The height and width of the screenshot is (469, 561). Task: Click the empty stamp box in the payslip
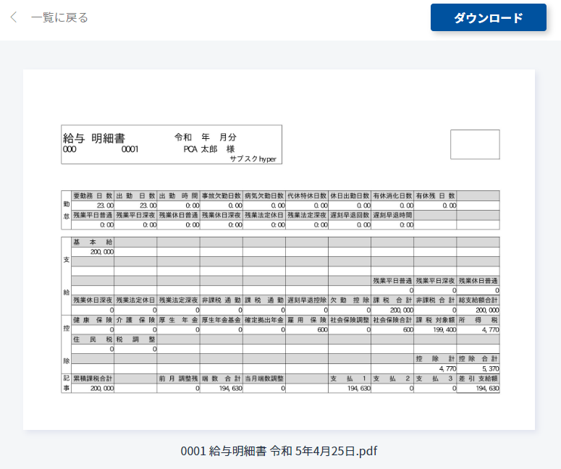coord(475,144)
